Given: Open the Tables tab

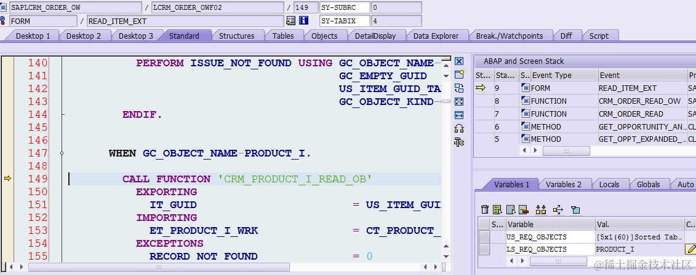Looking at the screenshot, I should pyautogui.click(x=283, y=36).
